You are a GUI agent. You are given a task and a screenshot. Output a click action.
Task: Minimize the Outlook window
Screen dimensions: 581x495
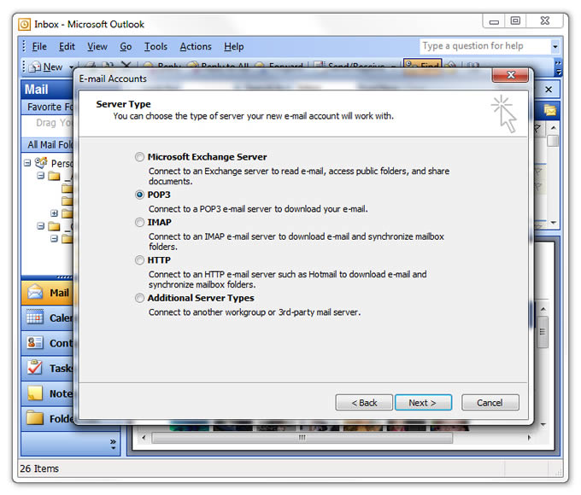494,21
